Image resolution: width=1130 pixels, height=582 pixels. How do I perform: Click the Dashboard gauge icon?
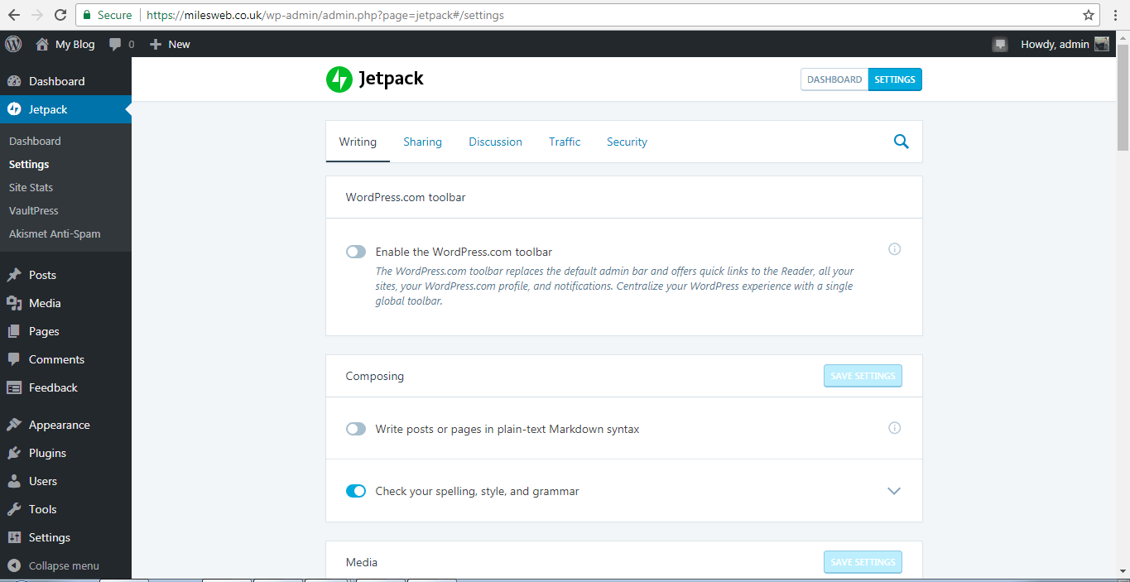[14, 81]
